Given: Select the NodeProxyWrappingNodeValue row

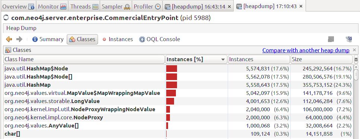Looking at the screenshot, I should [x=179, y=109].
